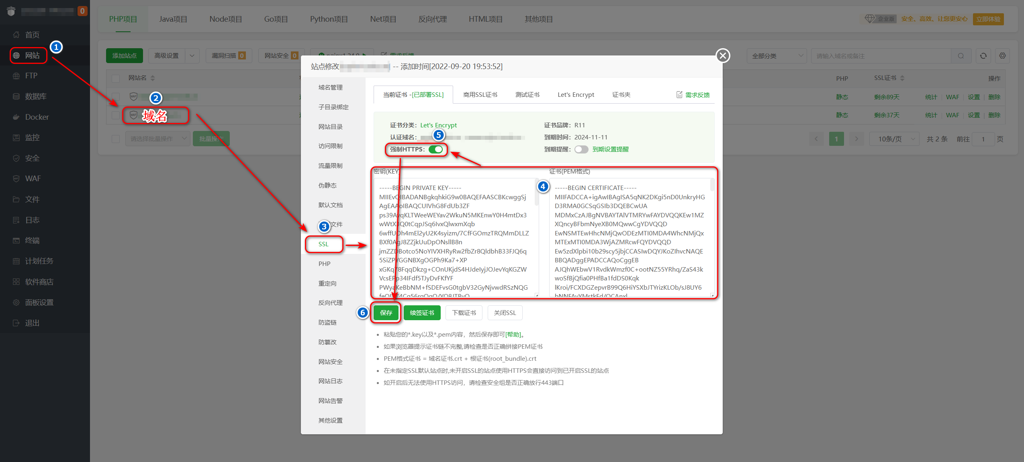Click the search magnifier icon
Screen dimensions: 1024x462
(961, 56)
